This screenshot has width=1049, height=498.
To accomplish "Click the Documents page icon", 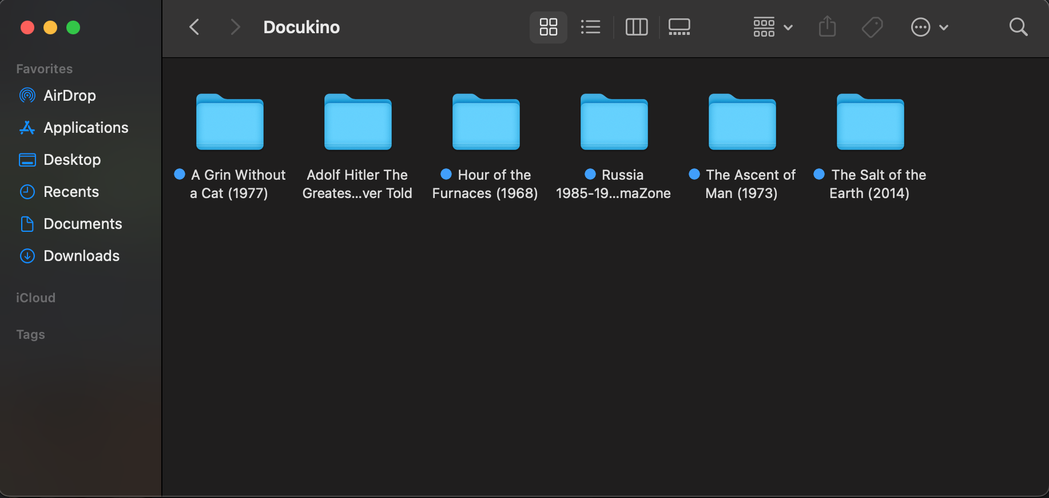I will pos(27,224).
